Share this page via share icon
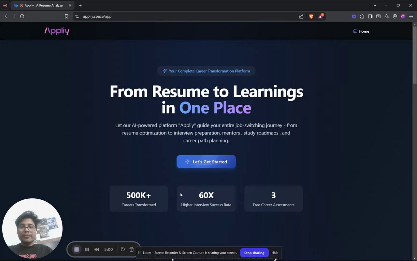The height and width of the screenshot is (261, 417). pos(301,16)
